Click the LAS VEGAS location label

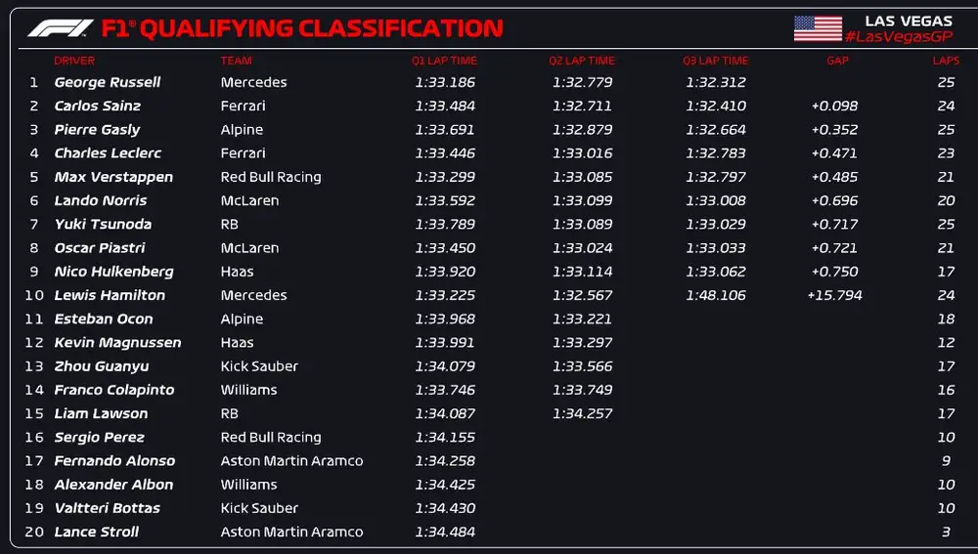click(x=909, y=21)
